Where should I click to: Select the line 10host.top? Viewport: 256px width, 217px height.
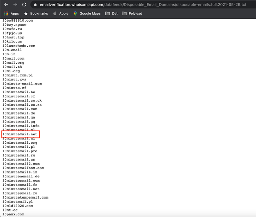pos(13,37)
